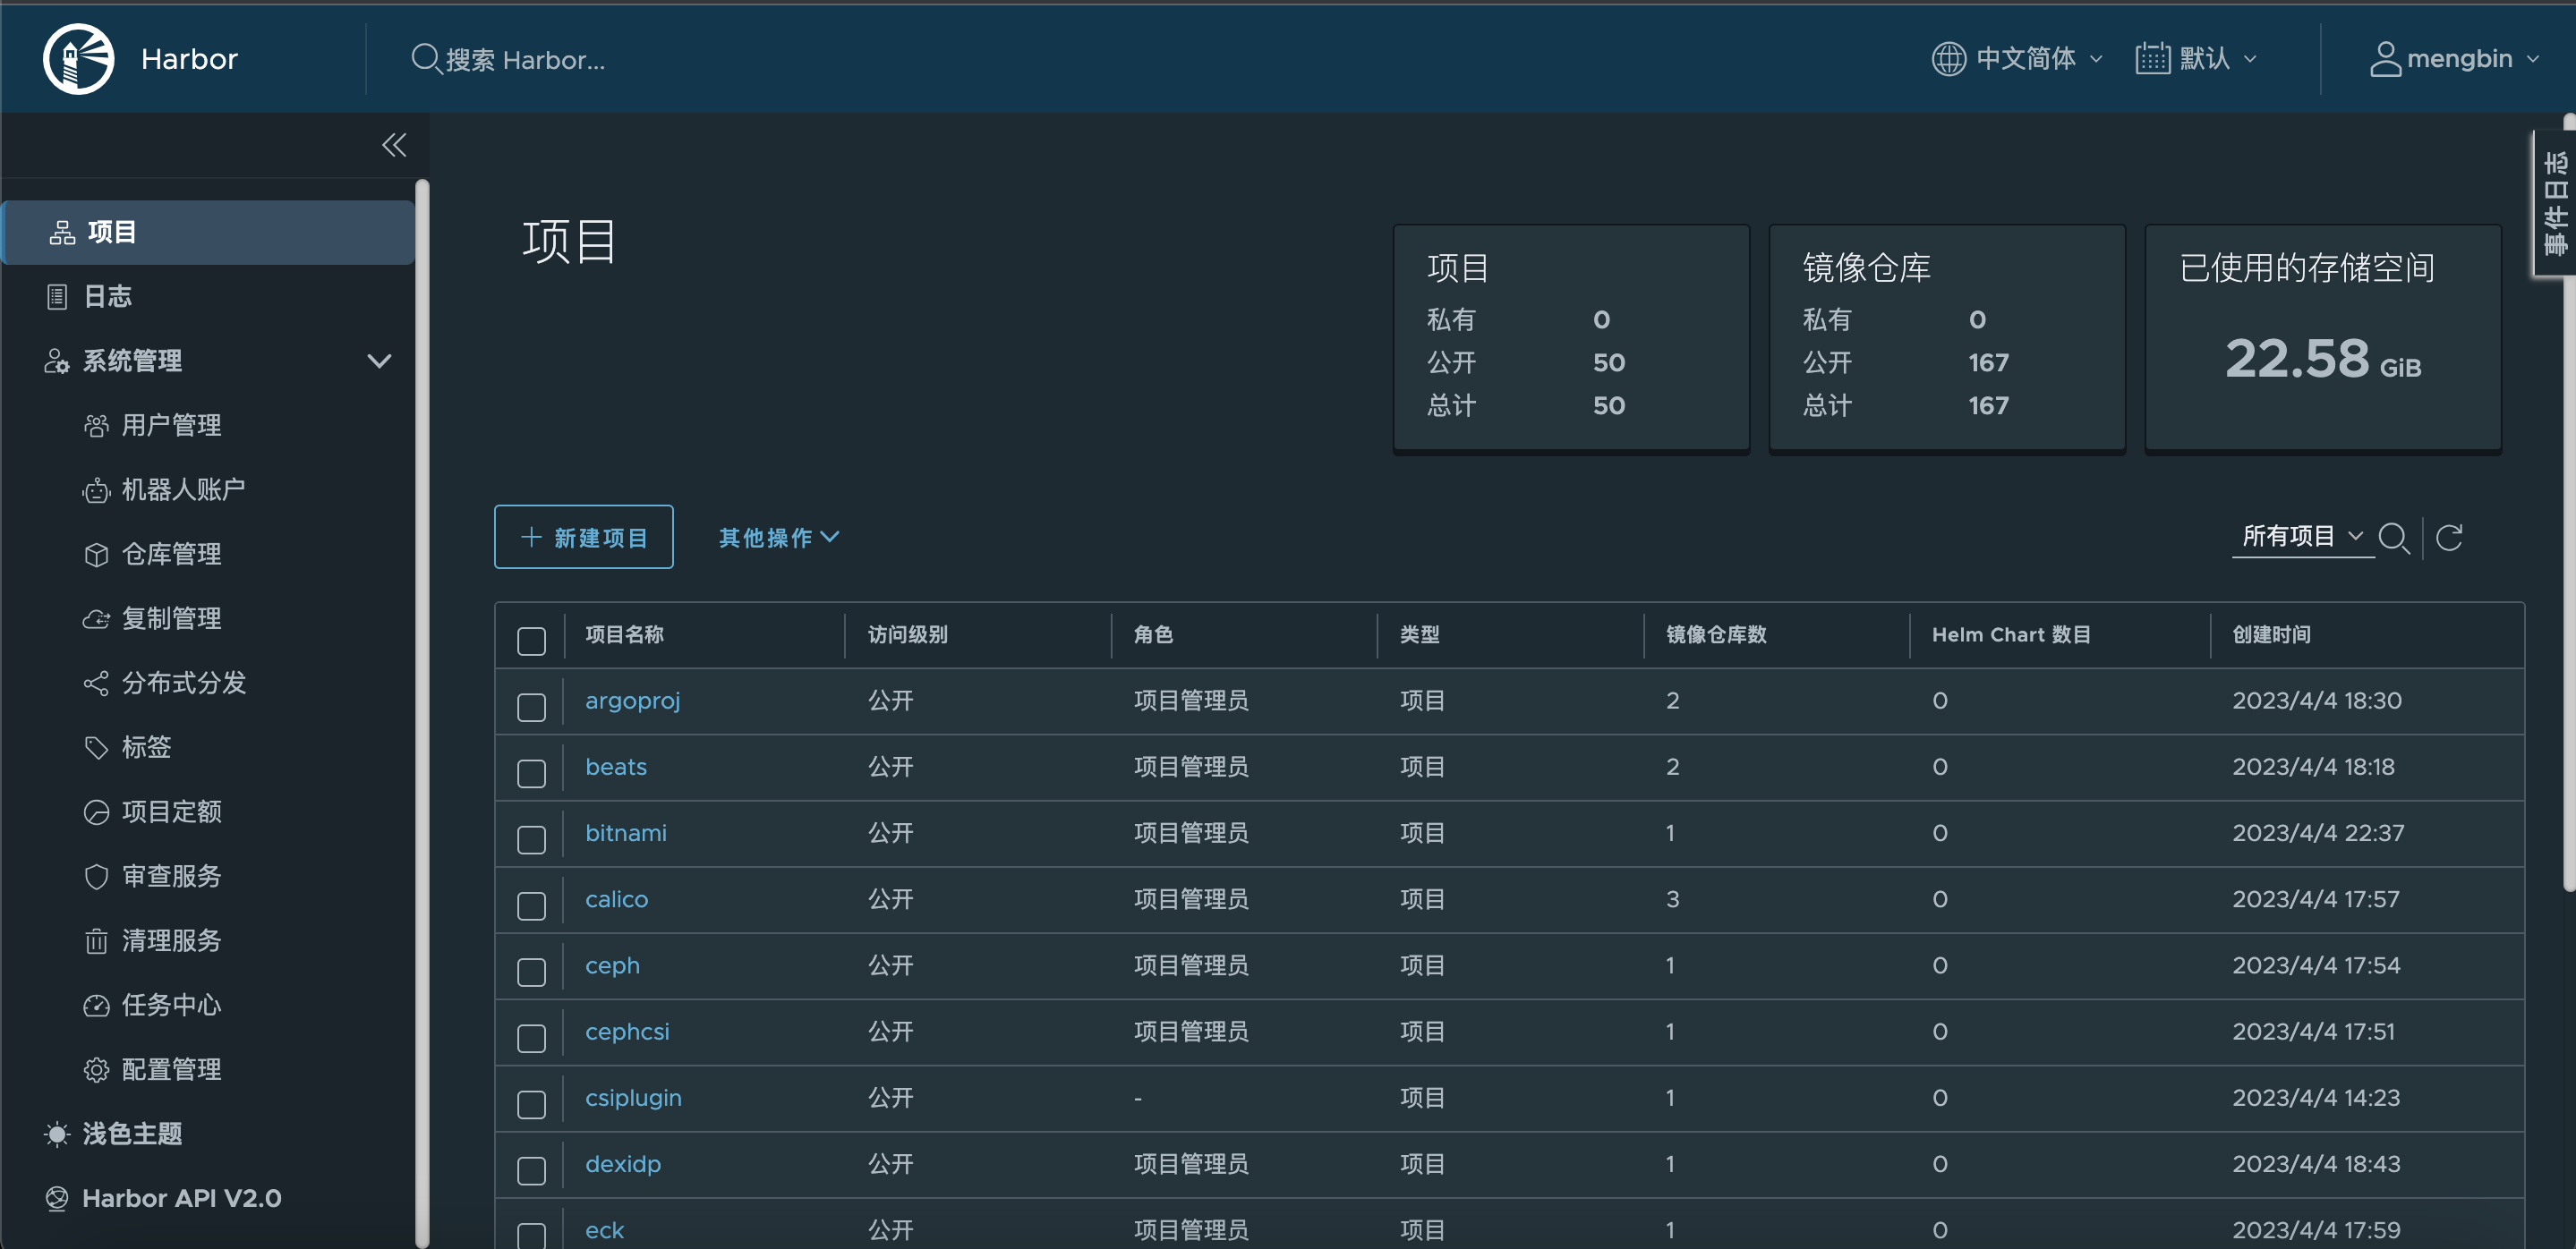This screenshot has height=1249, width=2576.
Task: Check the beats row checkbox
Action: point(531,772)
